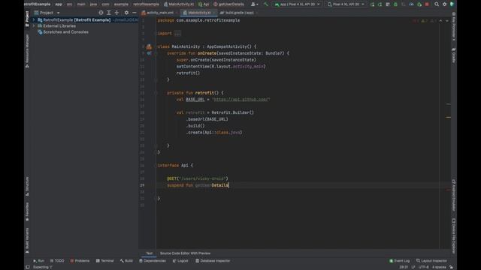Jump to next highlighted error arrow
Screen dimensions: 481x270
click(x=447, y=20)
